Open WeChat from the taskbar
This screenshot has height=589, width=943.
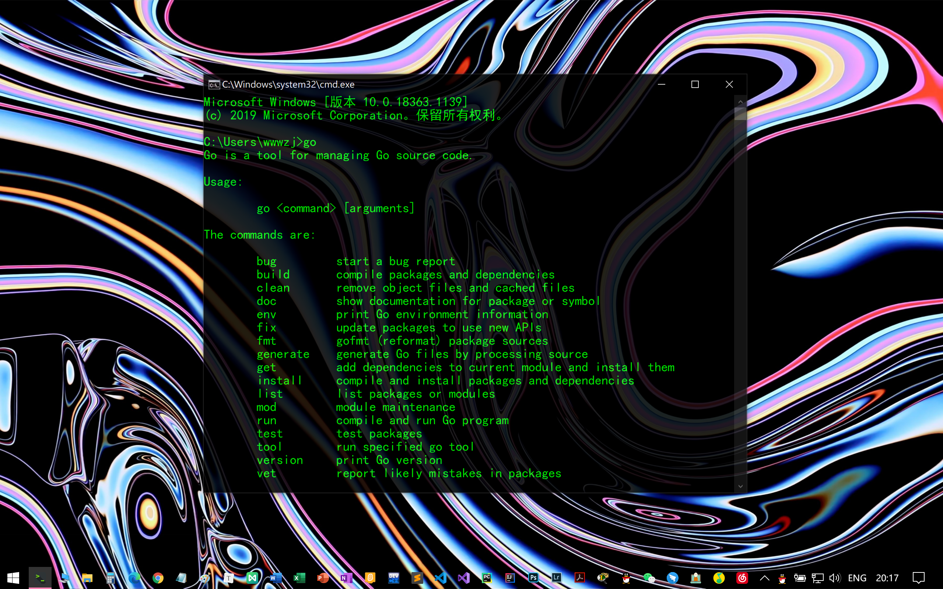point(649,578)
